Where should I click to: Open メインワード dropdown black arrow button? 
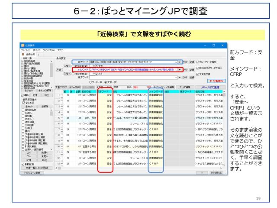tap(180, 70)
